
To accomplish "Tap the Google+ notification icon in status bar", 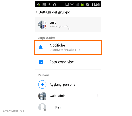I will (44, 4).
